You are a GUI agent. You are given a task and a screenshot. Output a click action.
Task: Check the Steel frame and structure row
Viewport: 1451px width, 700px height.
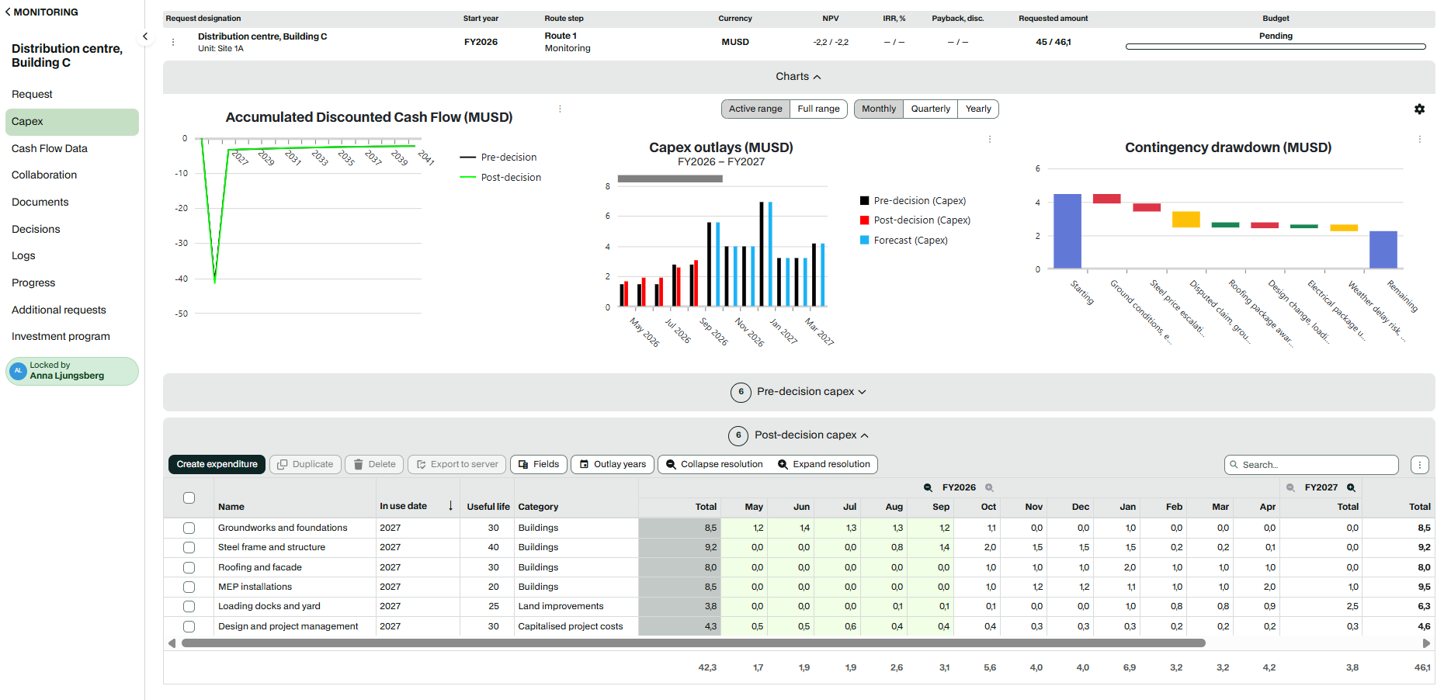(189, 548)
